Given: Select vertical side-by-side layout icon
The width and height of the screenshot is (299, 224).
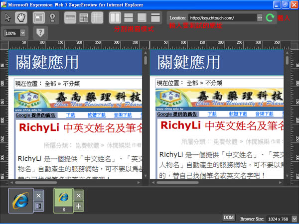Looking at the screenshot, I should [115, 17].
